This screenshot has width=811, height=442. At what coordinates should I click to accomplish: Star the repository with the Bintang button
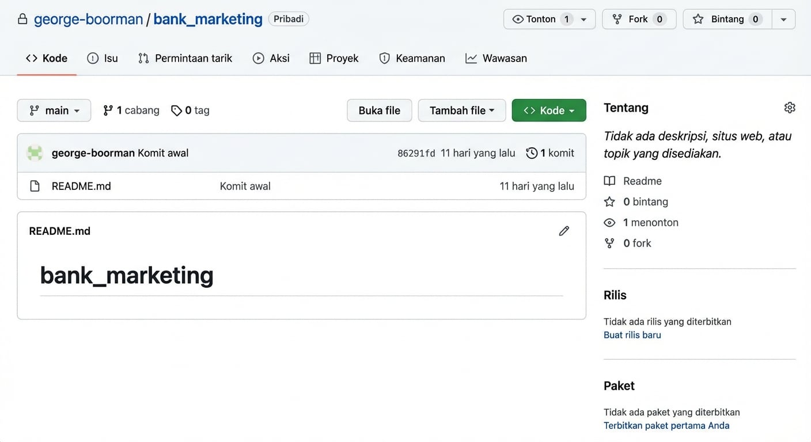727,19
